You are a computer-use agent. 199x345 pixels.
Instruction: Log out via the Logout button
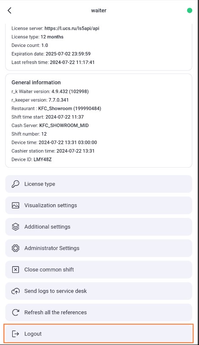[99, 334]
